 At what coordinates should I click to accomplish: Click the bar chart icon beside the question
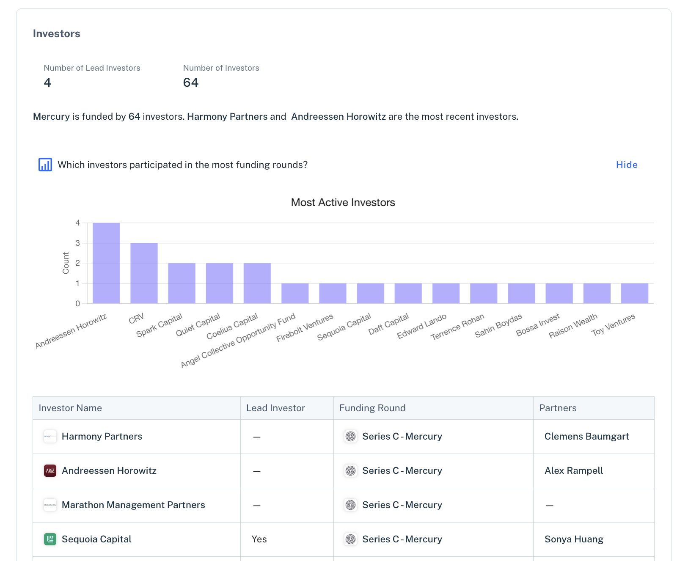click(45, 165)
